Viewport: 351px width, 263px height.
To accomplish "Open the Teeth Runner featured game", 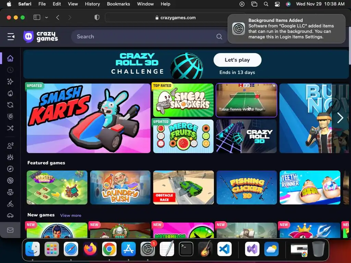I will pyautogui.click(x=310, y=187).
